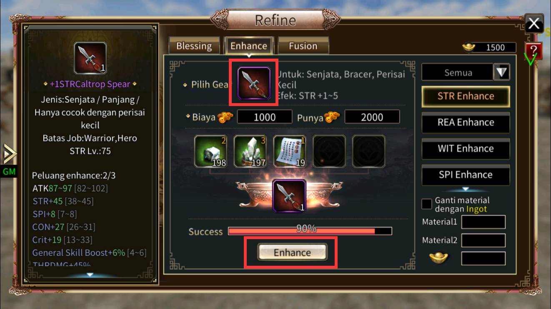Click the Caltrop Spear icon in item panel
The height and width of the screenshot is (309, 551).
(90, 58)
